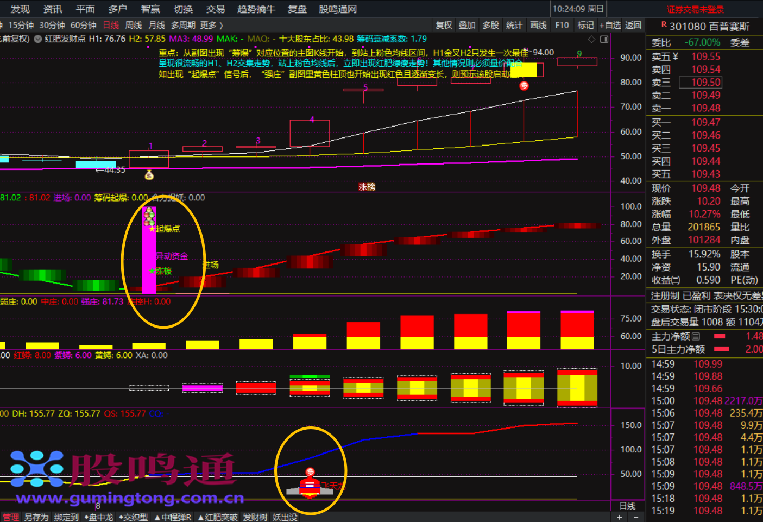Select the 日线 daily period tab

pos(111,25)
